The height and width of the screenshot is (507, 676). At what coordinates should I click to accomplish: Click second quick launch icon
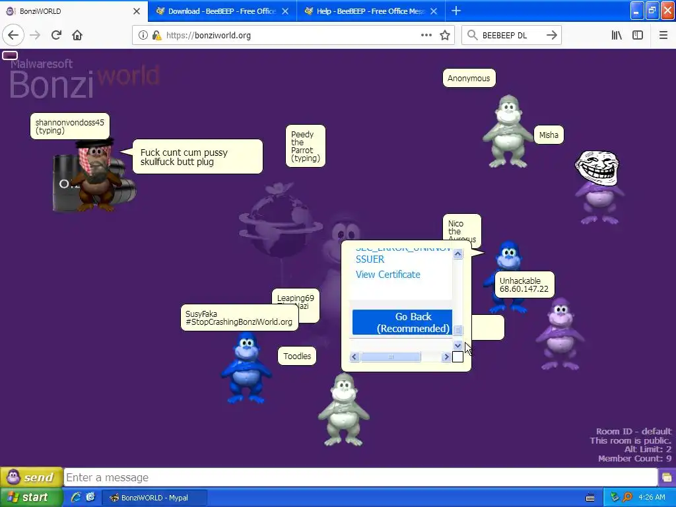90,497
